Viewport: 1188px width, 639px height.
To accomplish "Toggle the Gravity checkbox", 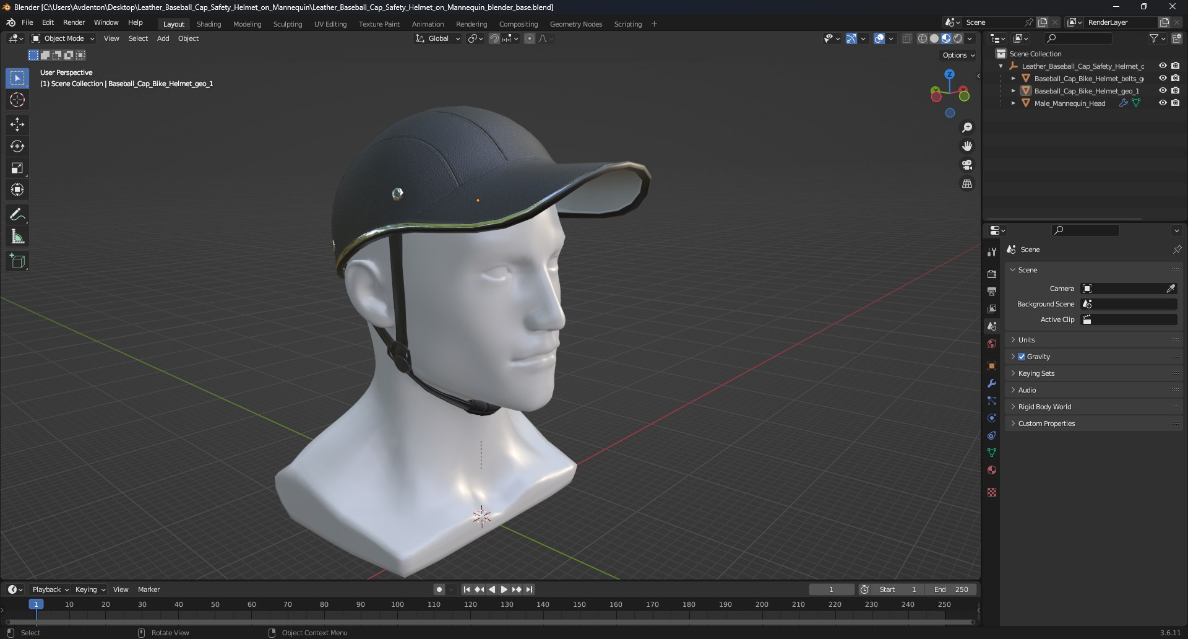I will [x=1022, y=357].
